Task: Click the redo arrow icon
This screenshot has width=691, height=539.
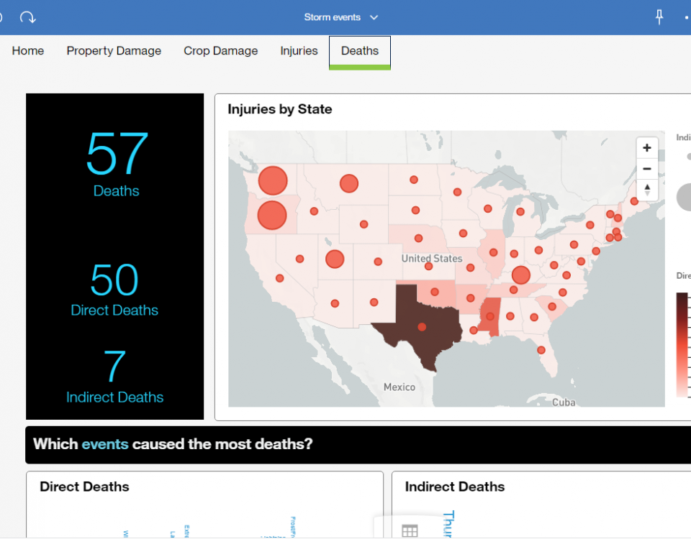Action: [28, 17]
